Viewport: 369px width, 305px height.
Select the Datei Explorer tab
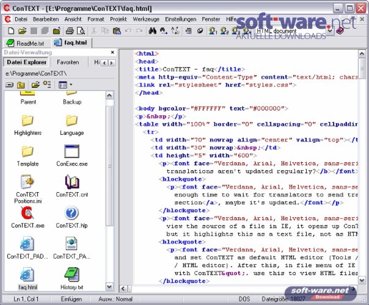pos(26,62)
